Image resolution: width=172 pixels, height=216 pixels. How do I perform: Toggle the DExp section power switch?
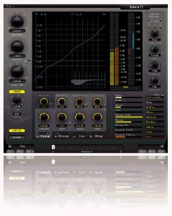point(91,136)
